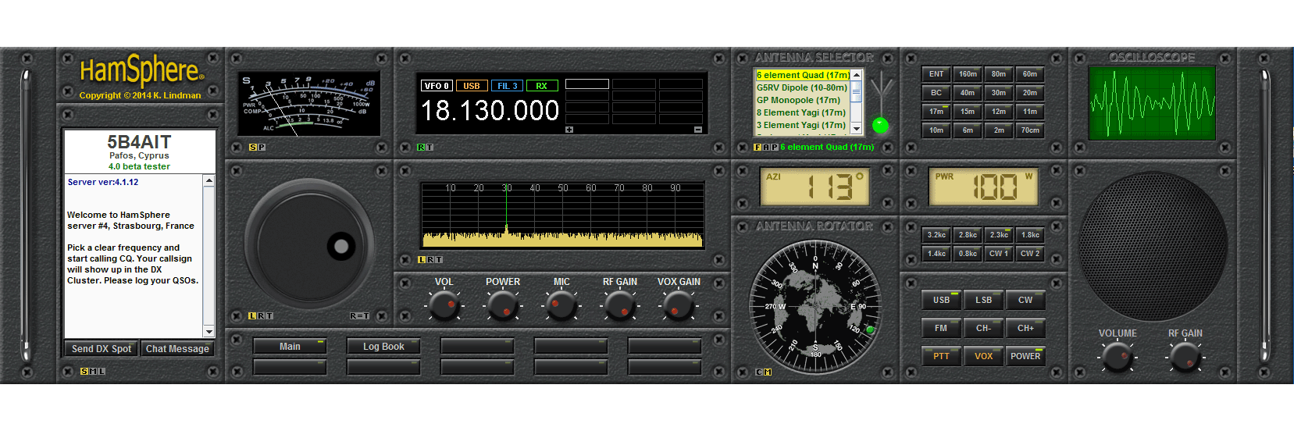Screen dimensions: 1294x431
Task: Select the 160m band button
Action: point(968,74)
